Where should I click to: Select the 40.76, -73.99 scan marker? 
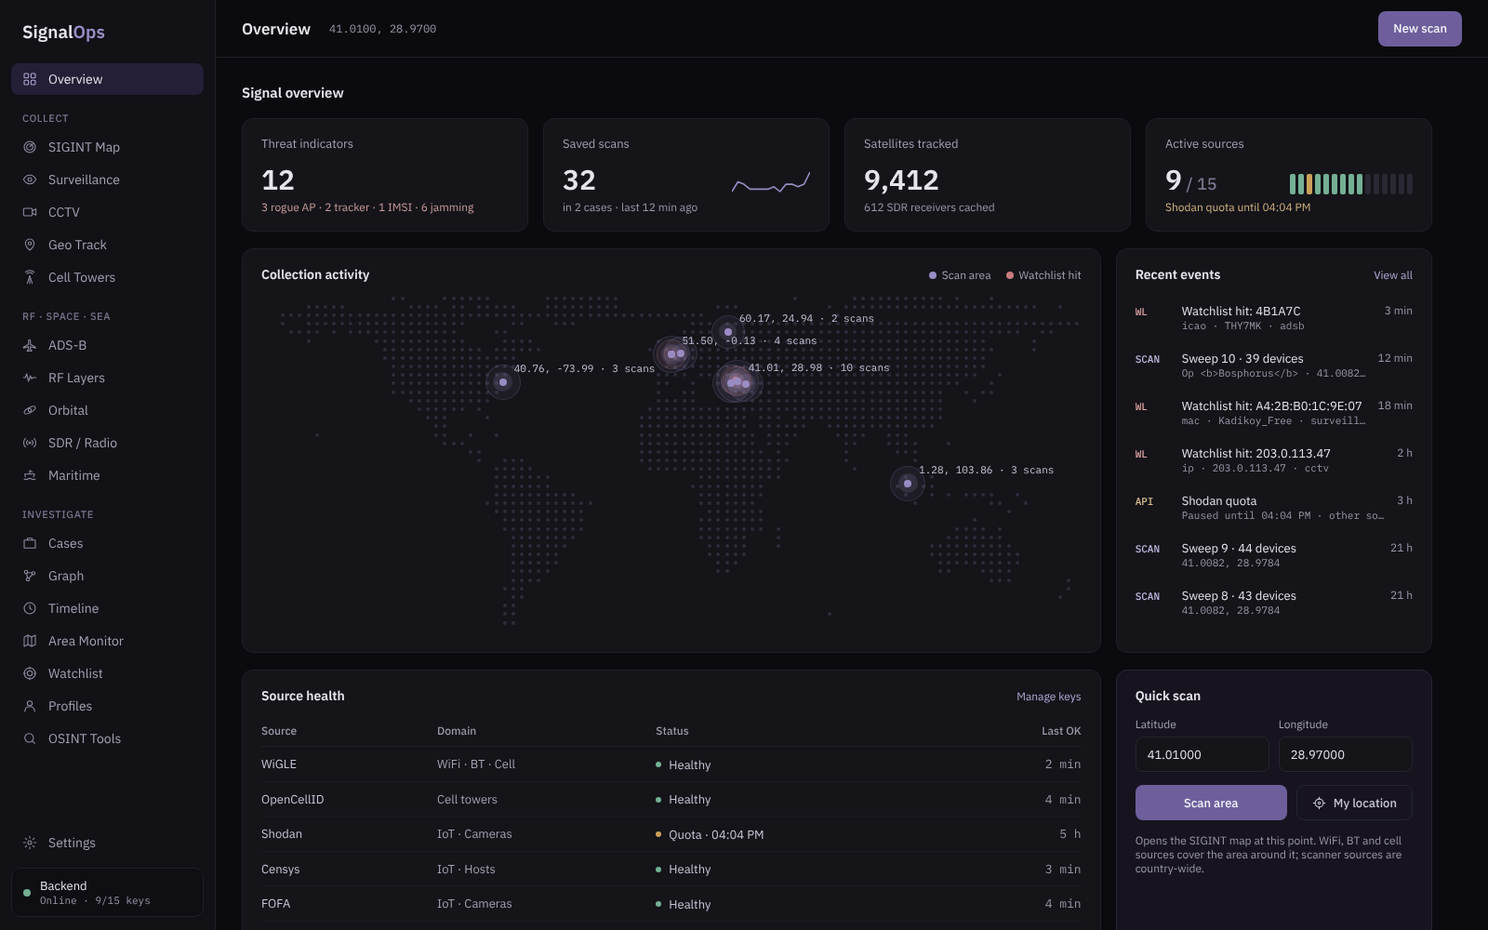point(503,382)
